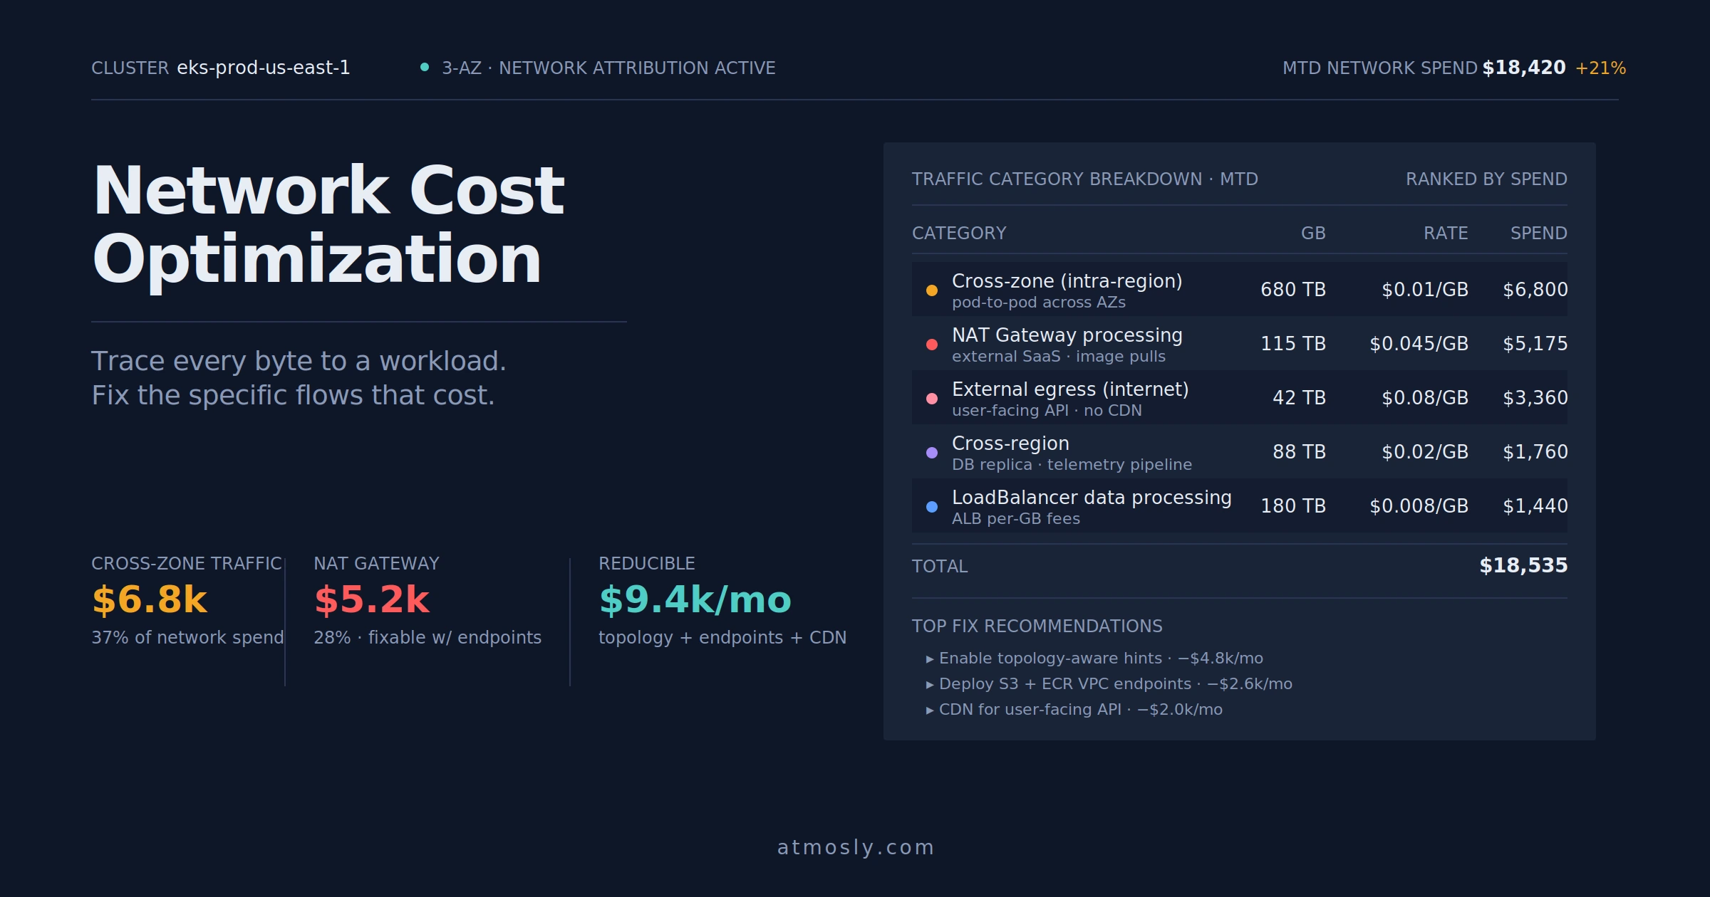Click the $5.2k NAT gateway value
1710x897 pixels.
click(372, 599)
